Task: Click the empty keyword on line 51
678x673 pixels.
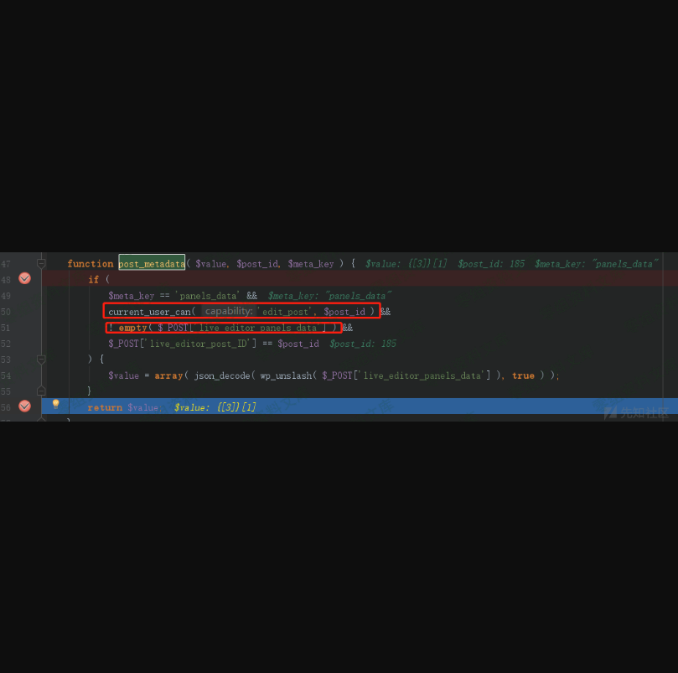Action: 132,328
